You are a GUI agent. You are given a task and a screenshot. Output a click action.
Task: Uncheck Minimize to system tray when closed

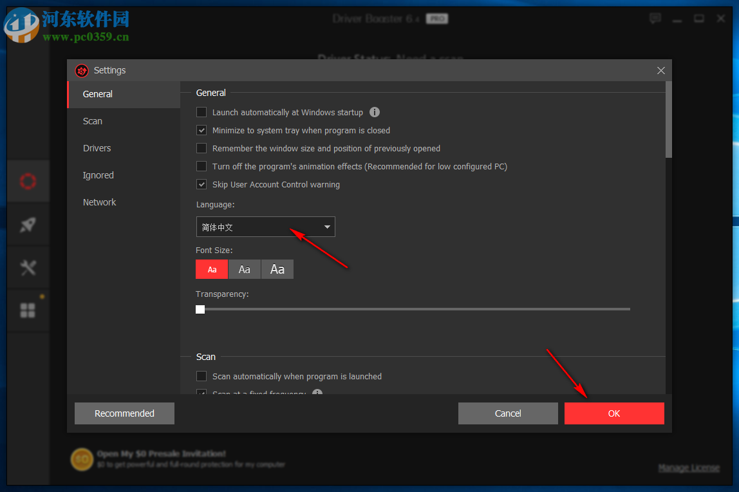(x=201, y=130)
